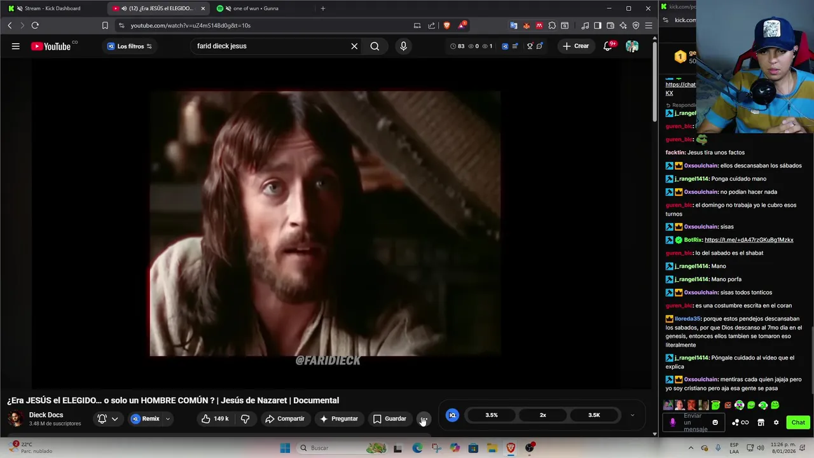The image size is (814, 458).
Task: Open the Brave Rewards triangle icon
Action: 462,25
